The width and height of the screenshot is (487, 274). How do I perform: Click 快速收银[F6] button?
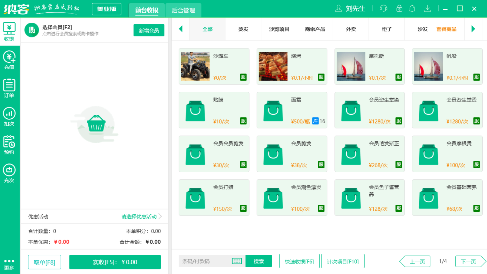[x=299, y=261]
